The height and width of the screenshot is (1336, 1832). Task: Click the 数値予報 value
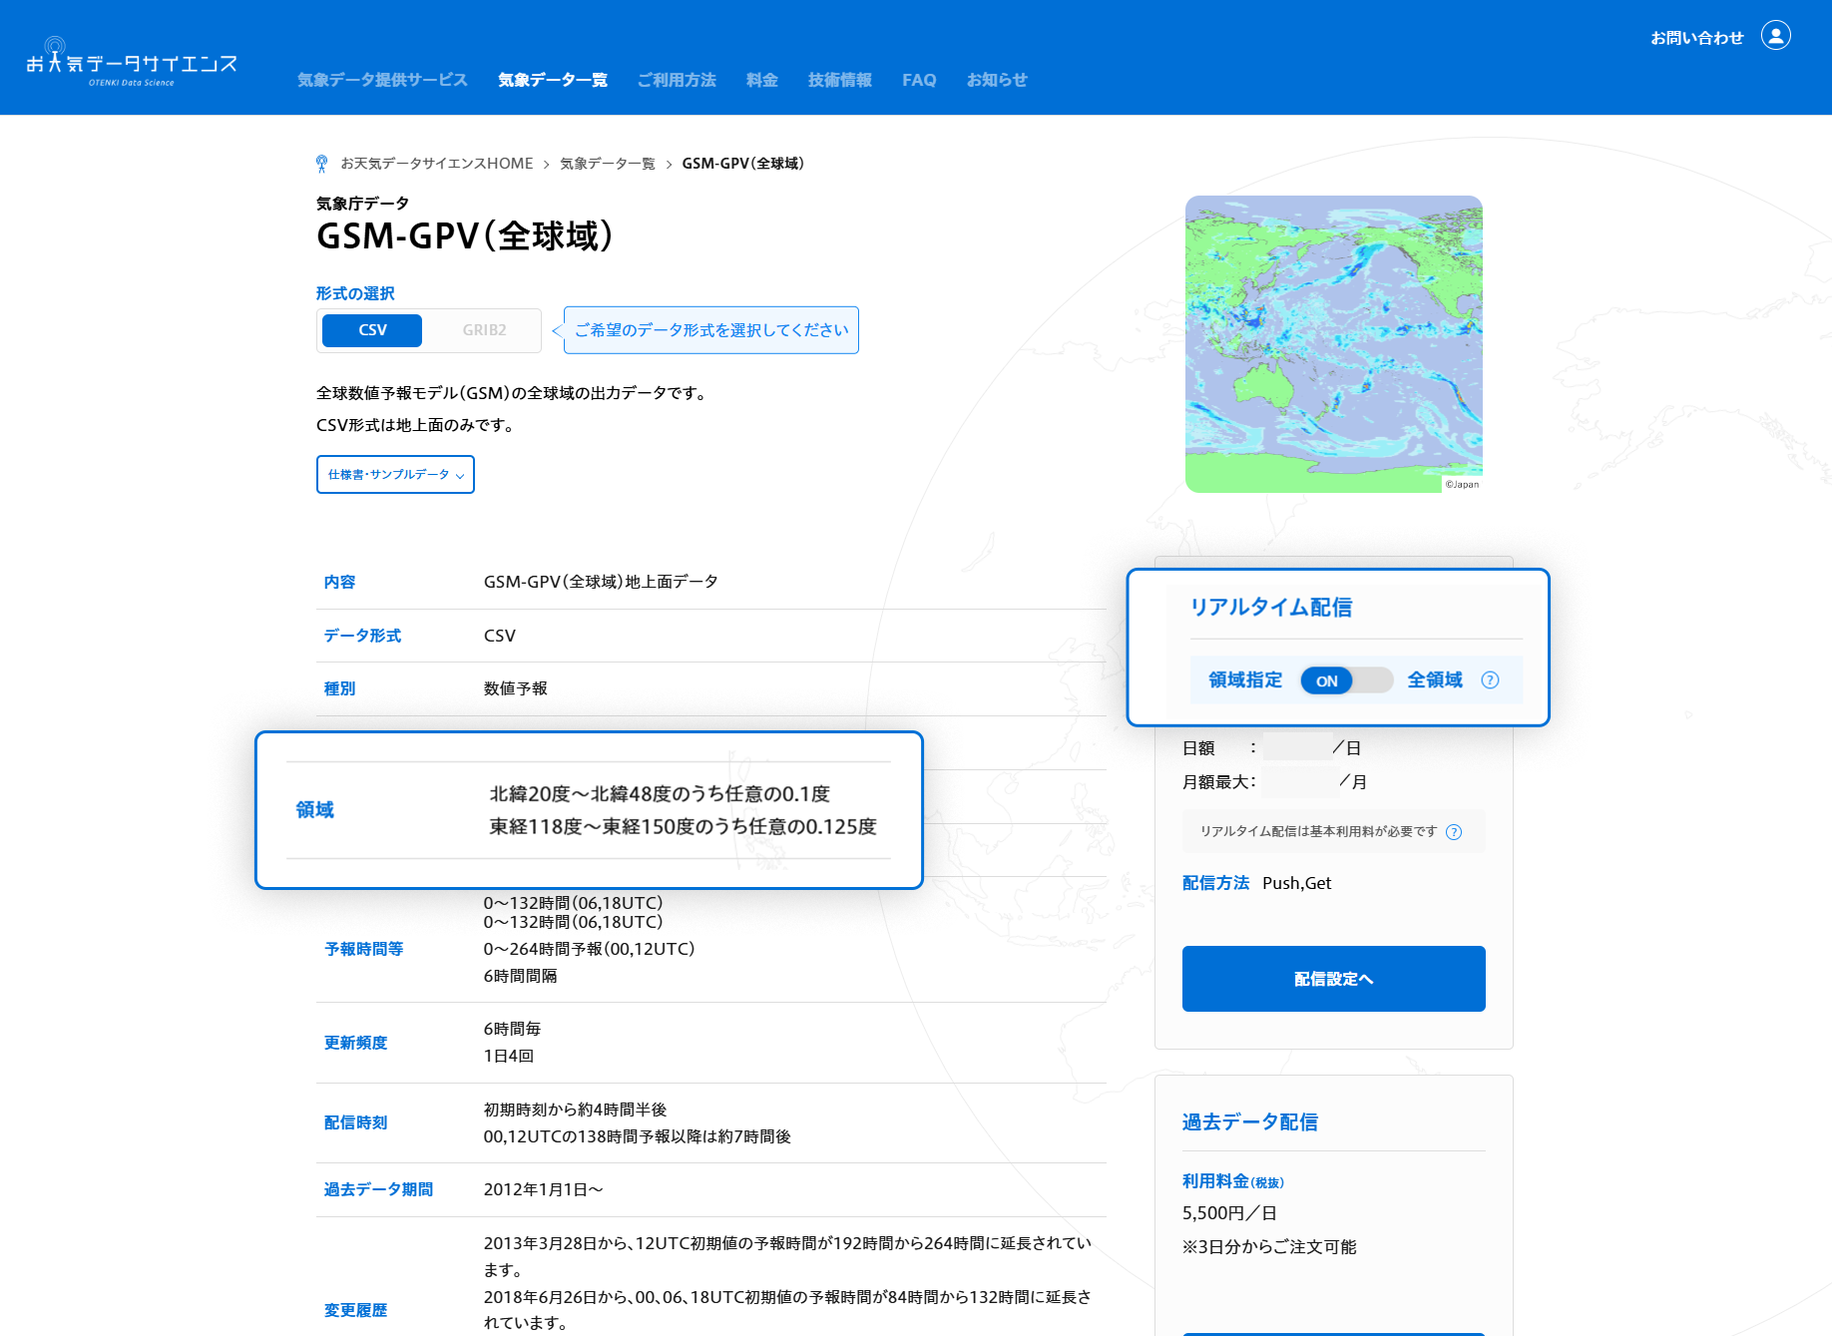click(515, 688)
